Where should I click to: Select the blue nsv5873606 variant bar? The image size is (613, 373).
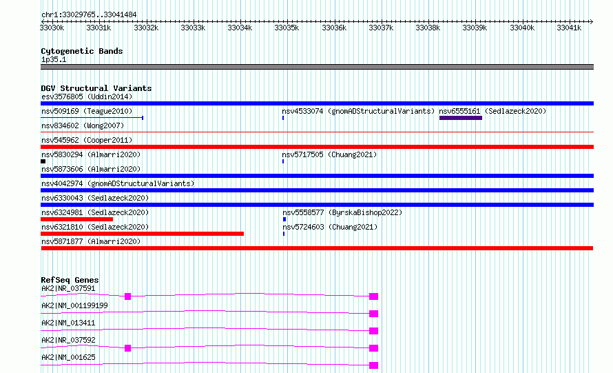[x=317, y=176]
